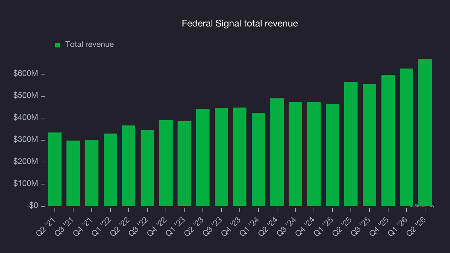
Task: Select the $0 y-axis label
Action: point(33,206)
